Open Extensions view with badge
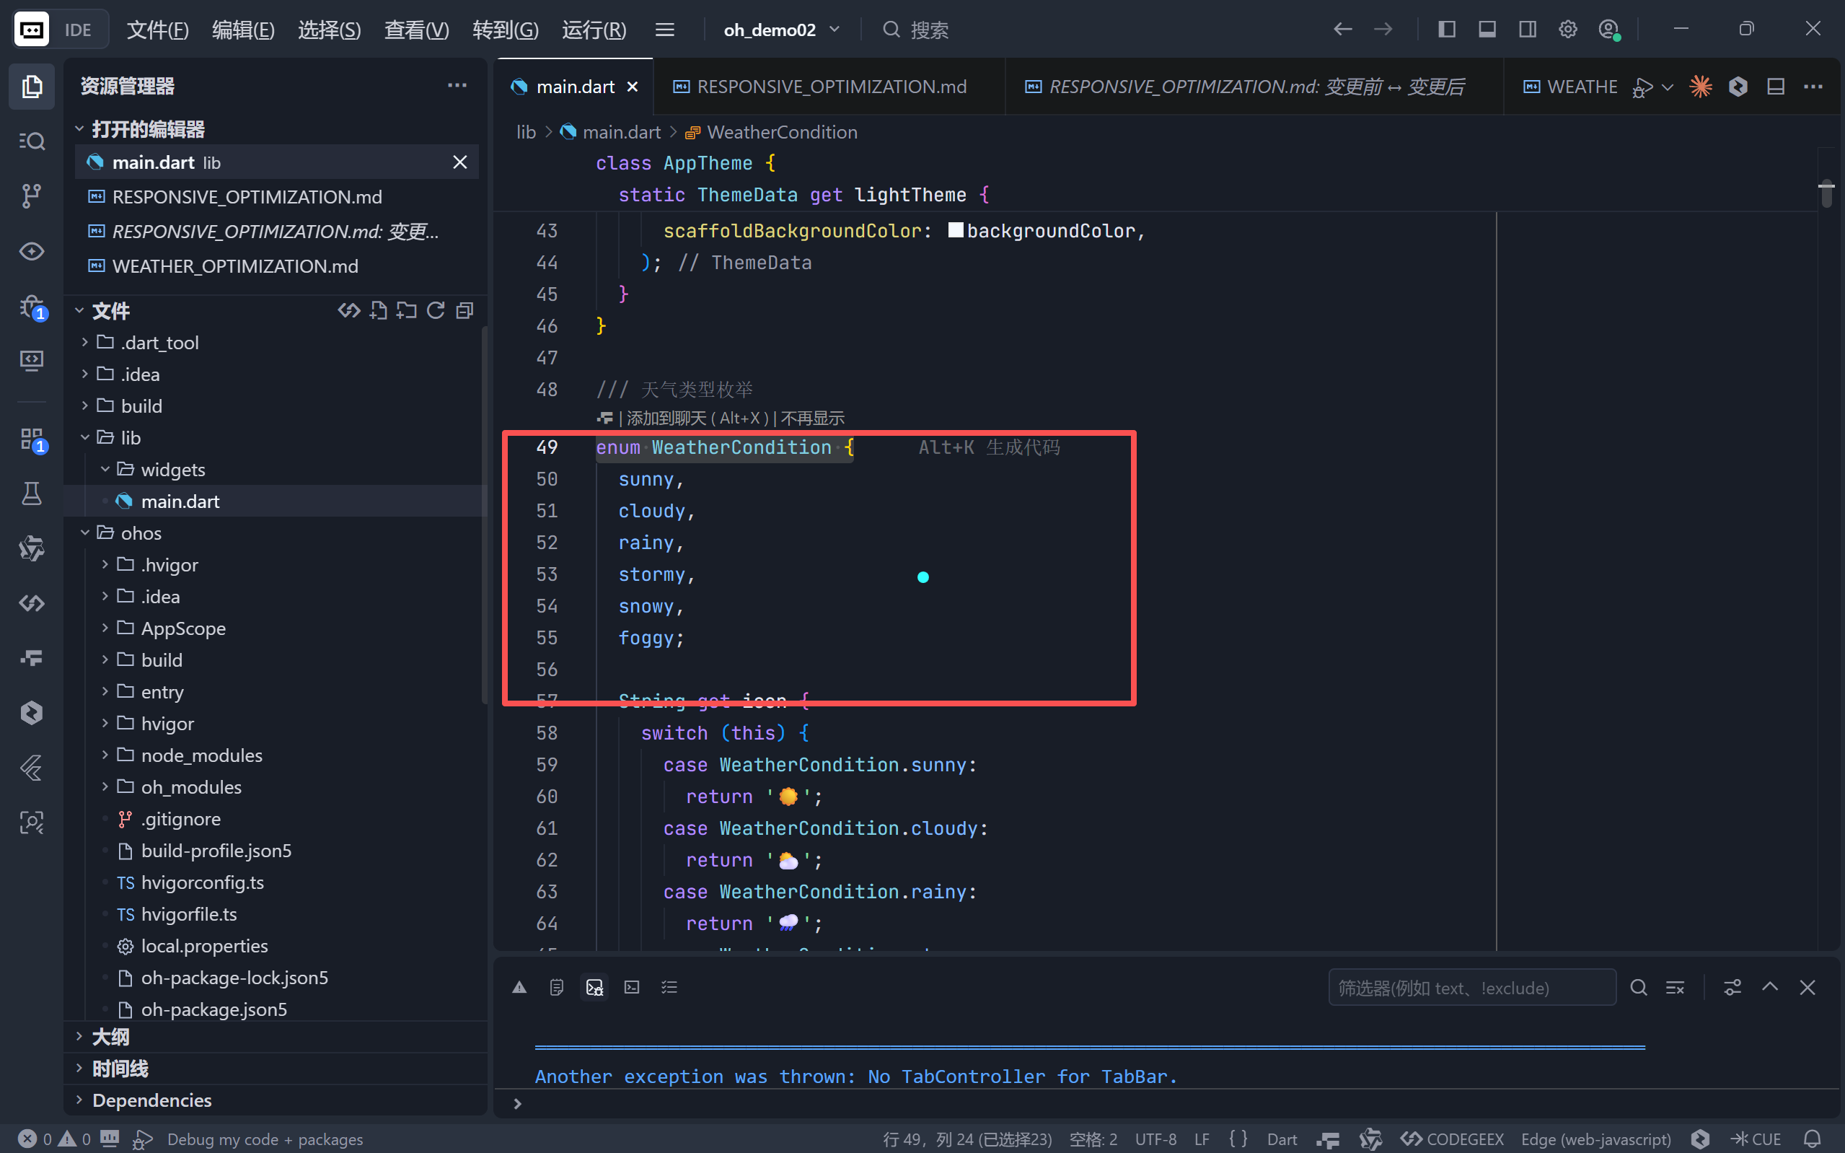 (31, 439)
